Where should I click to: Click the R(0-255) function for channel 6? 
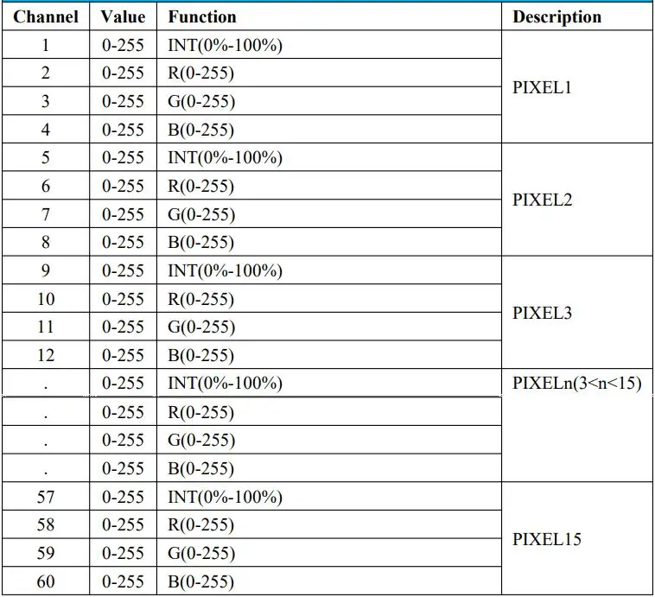pos(200,186)
